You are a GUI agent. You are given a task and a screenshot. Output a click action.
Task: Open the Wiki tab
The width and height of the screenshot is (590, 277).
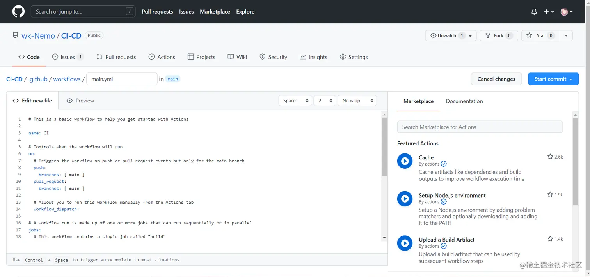[237, 57]
